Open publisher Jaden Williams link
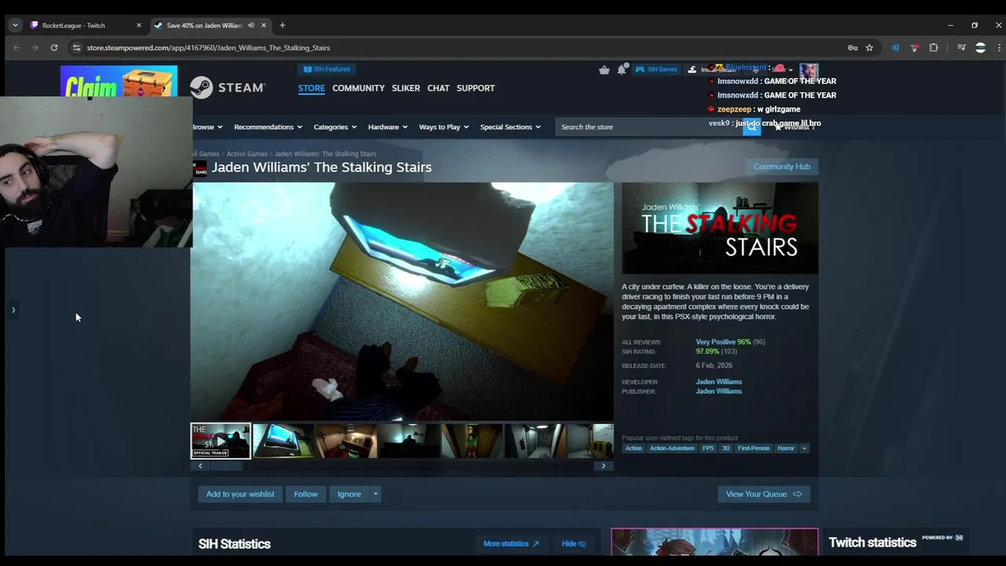This screenshot has width=1006, height=566. 718,391
